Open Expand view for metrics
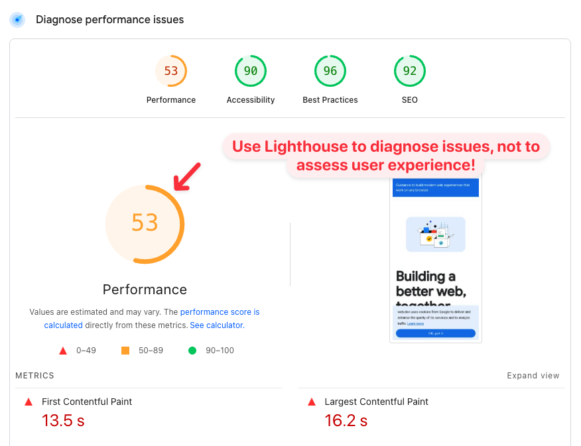The width and height of the screenshot is (581, 446). click(x=533, y=375)
